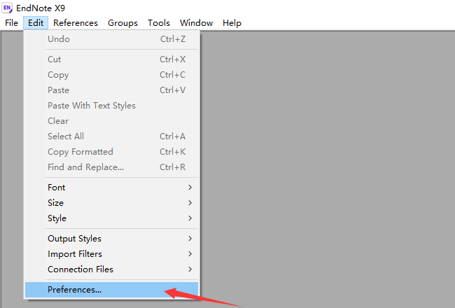Screen dimensions: 455x308
Task: Expand the Size submenu
Action: 56,203
